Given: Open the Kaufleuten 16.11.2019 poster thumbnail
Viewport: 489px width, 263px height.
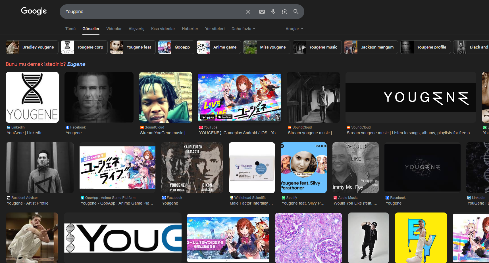Looking at the screenshot, I should tap(192, 168).
